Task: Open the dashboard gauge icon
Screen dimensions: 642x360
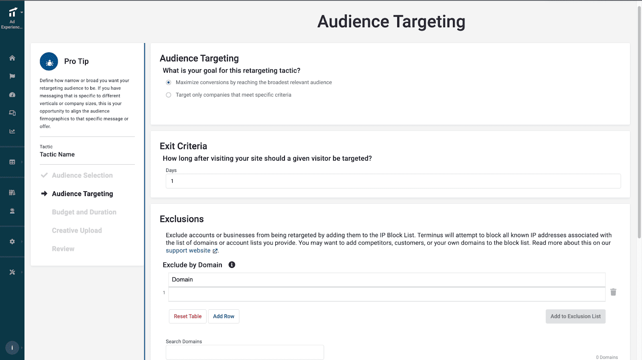Action: [12, 95]
